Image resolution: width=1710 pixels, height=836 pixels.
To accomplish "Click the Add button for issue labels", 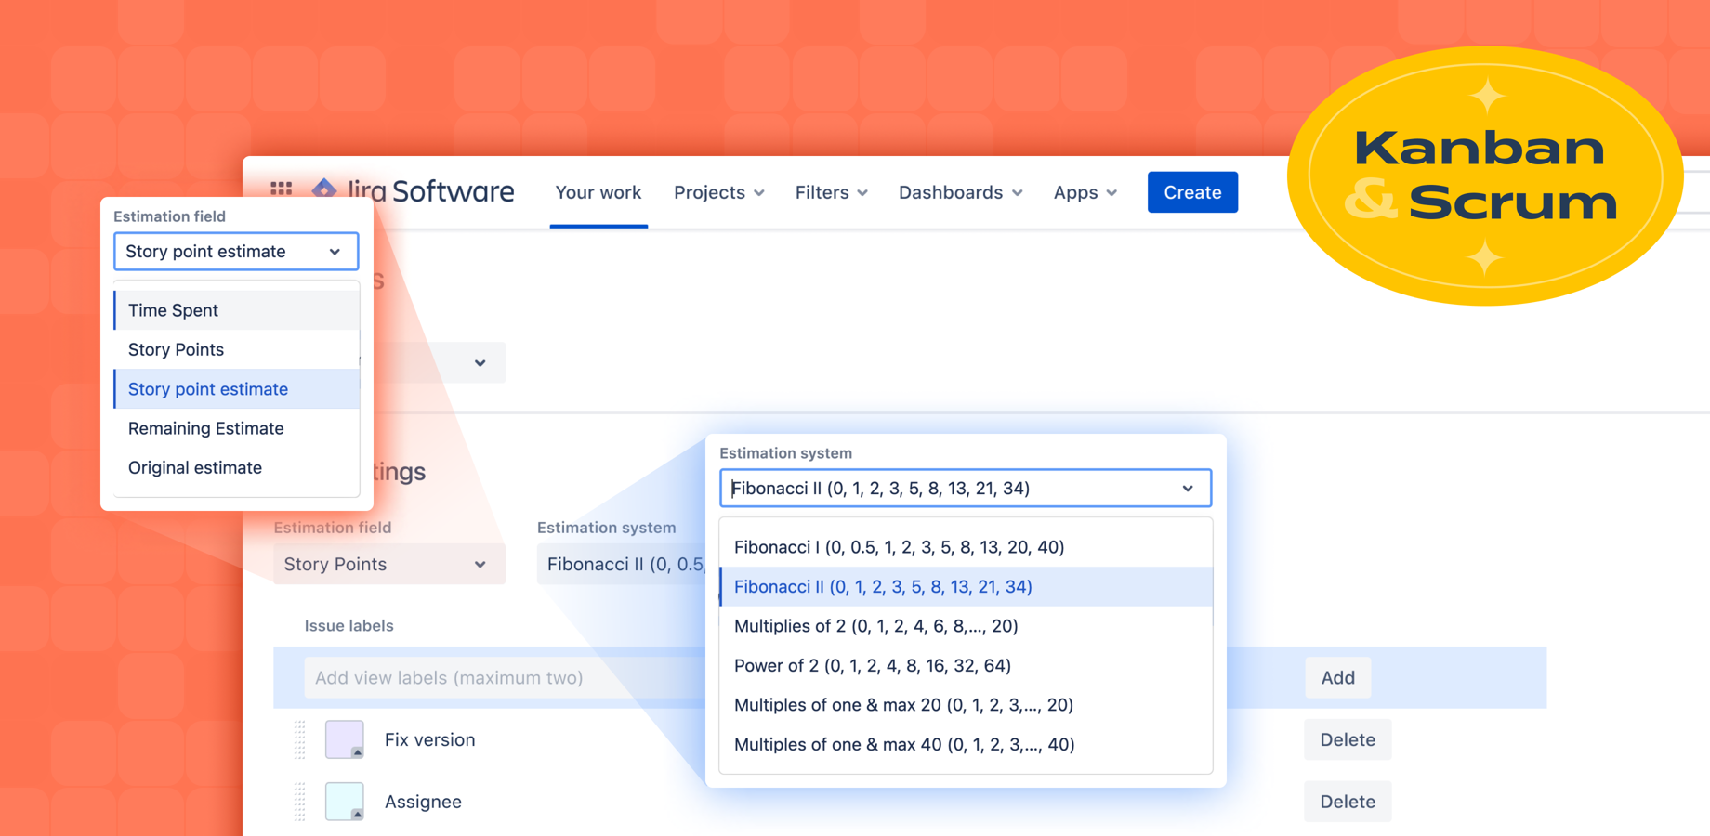I will 1337,678.
